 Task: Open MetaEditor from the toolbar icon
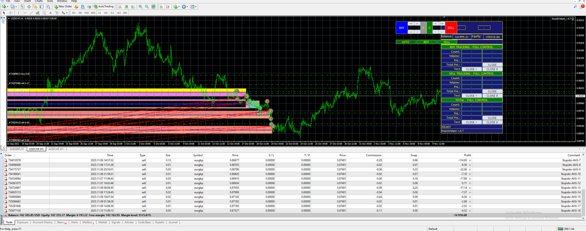[76, 6]
